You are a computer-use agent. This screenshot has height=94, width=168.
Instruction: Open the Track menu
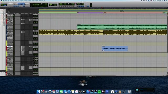pyautogui.click(x=16, y=1)
